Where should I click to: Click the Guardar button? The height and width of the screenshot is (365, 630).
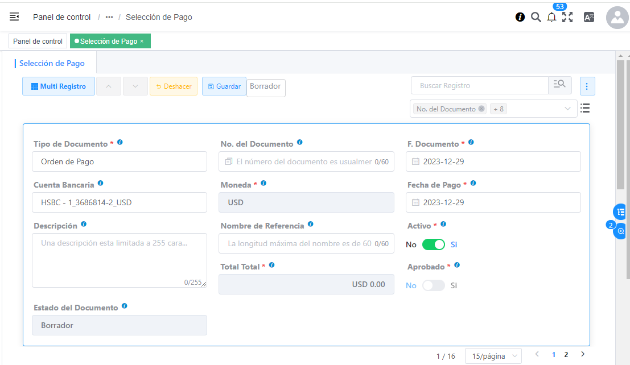(224, 86)
